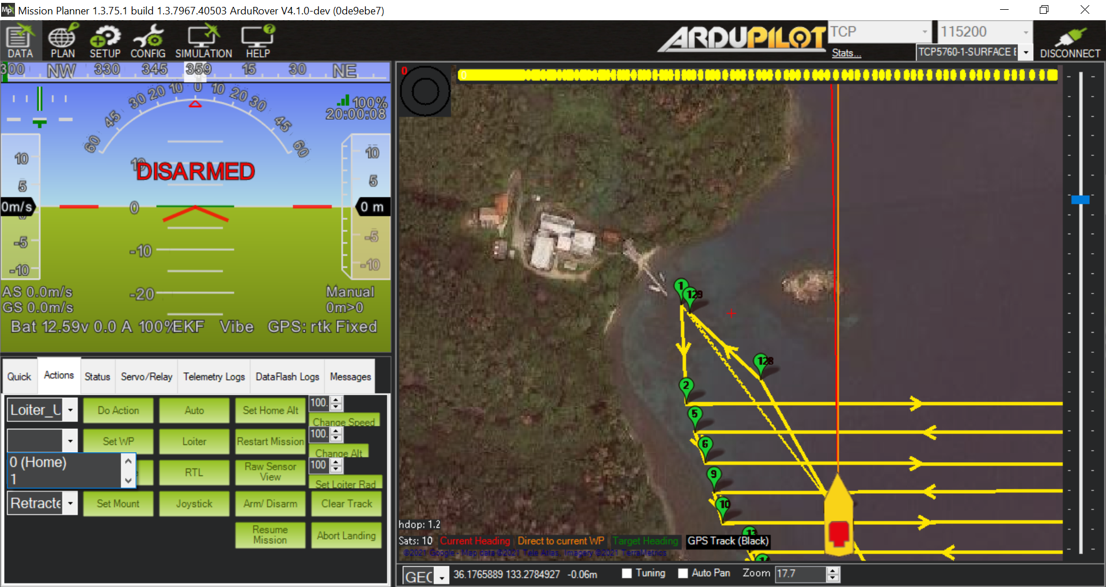Click the Zoom value field showing 17.7

(801, 574)
